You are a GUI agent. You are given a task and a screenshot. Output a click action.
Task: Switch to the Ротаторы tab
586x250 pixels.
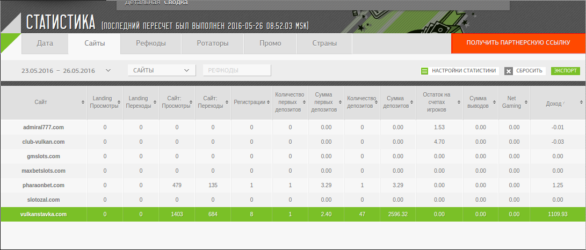pyautogui.click(x=213, y=43)
